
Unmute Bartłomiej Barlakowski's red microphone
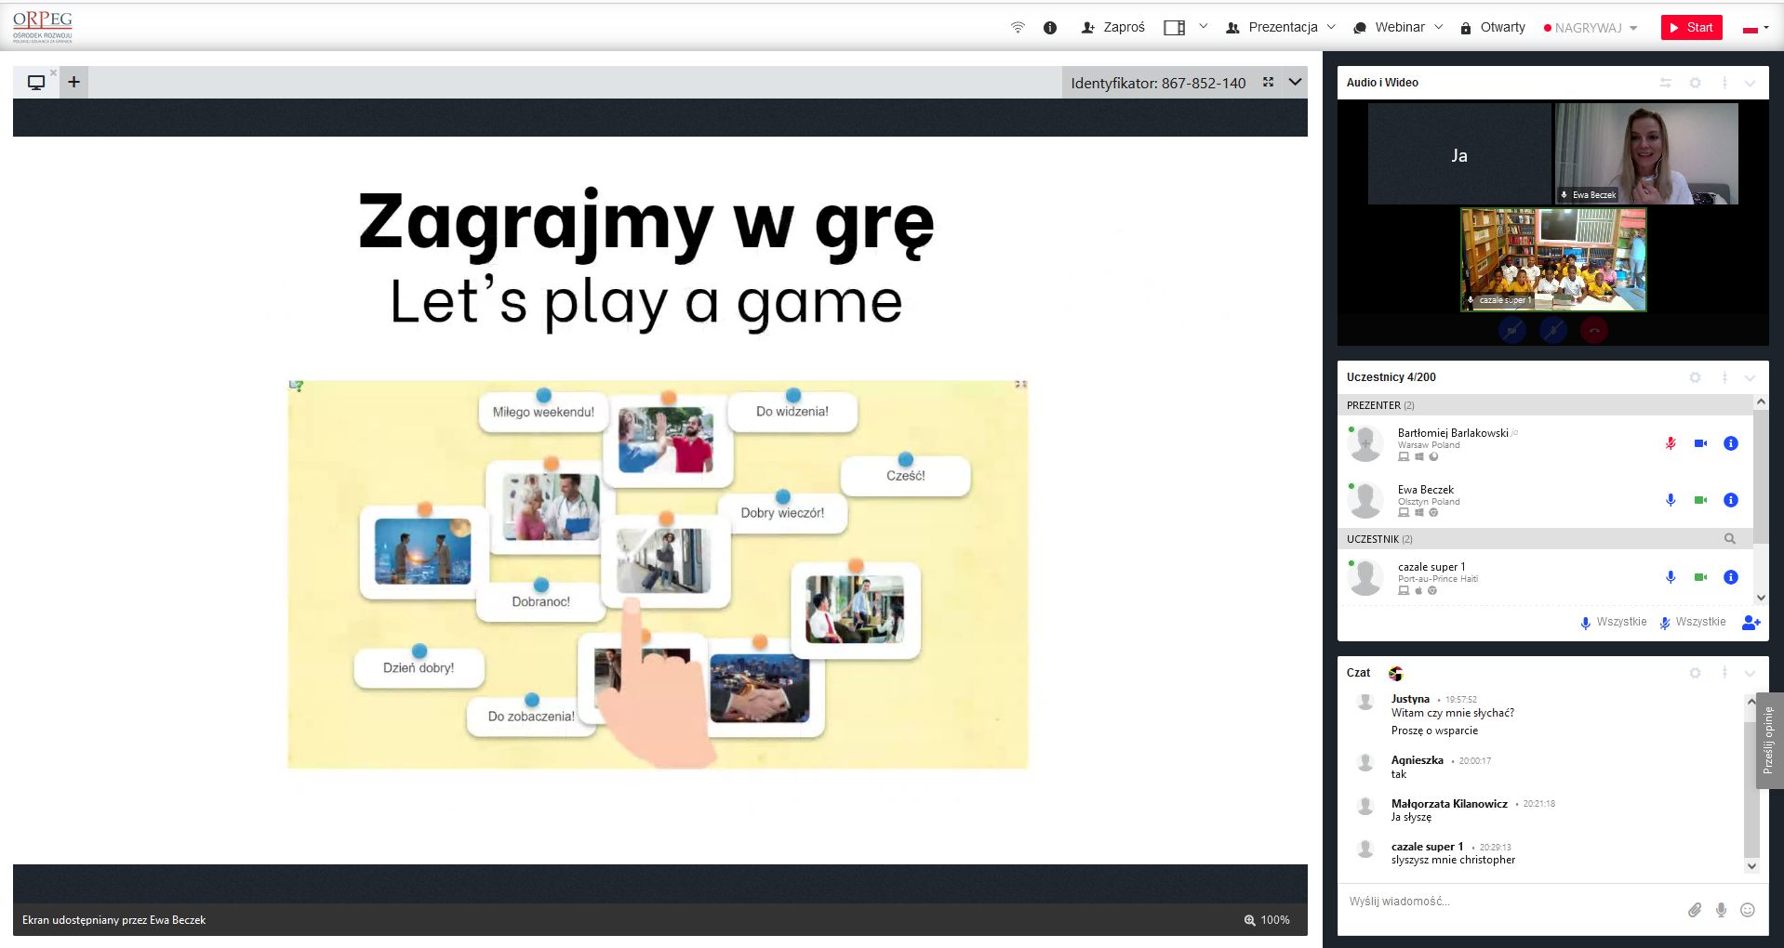click(x=1671, y=443)
